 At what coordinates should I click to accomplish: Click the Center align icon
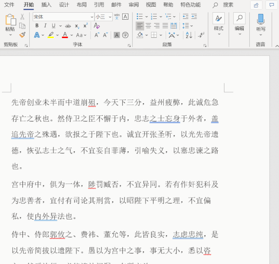[148, 26]
